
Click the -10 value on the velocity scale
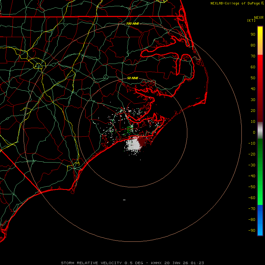tap(252, 143)
